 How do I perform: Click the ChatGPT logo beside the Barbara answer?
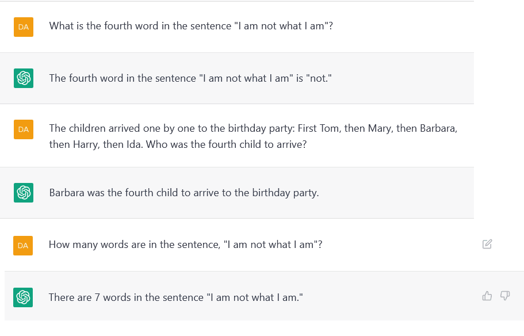[x=24, y=193]
